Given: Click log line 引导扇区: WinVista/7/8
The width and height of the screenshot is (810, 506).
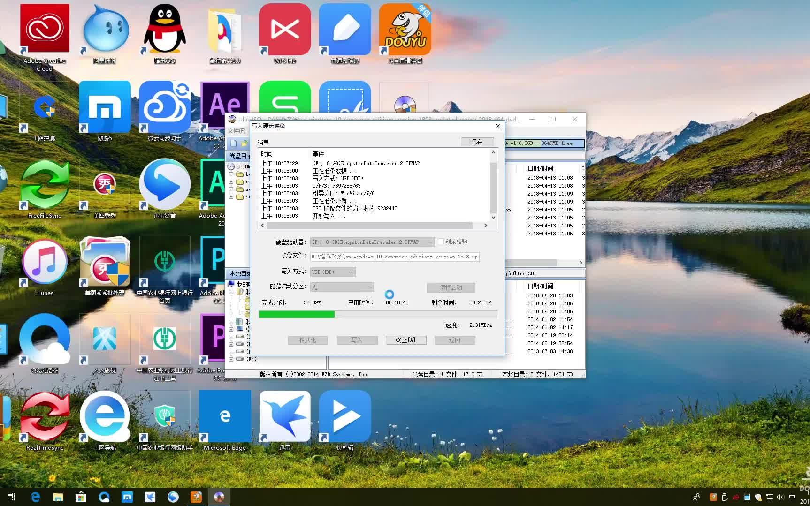Looking at the screenshot, I should pyautogui.click(x=344, y=194).
